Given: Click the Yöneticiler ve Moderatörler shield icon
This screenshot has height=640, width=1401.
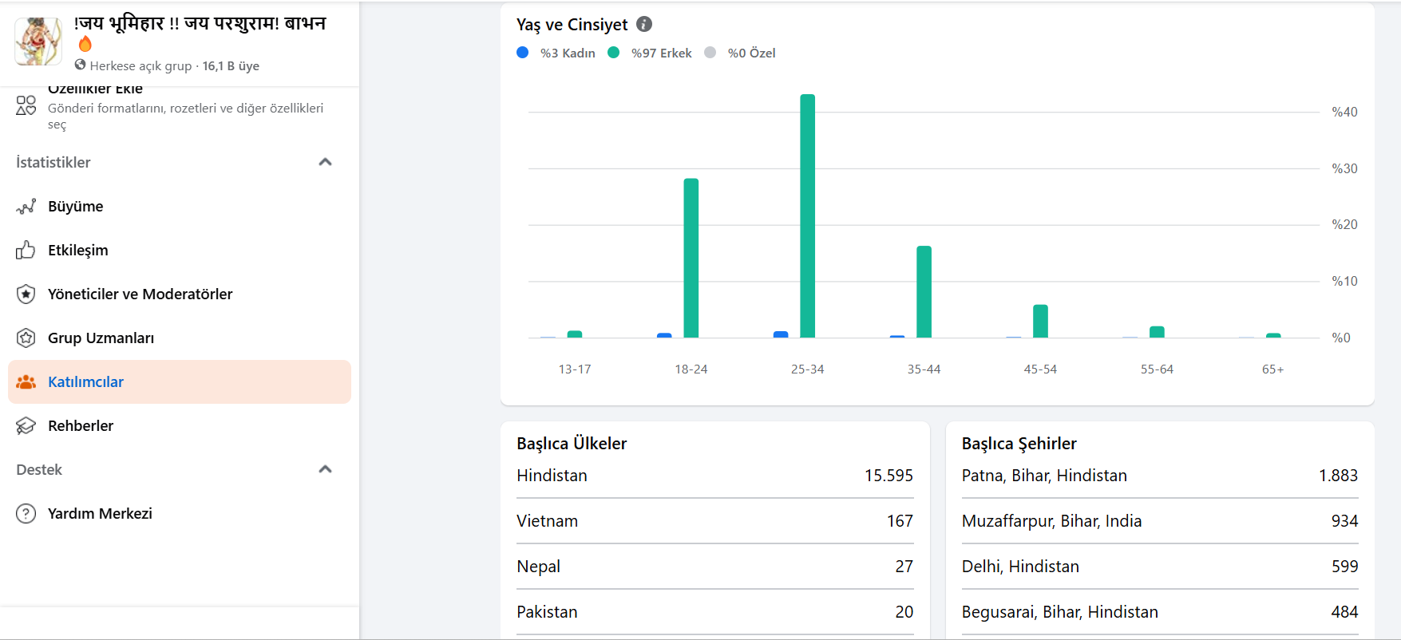Looking at the screenshot, I should [x=26, y=294].
